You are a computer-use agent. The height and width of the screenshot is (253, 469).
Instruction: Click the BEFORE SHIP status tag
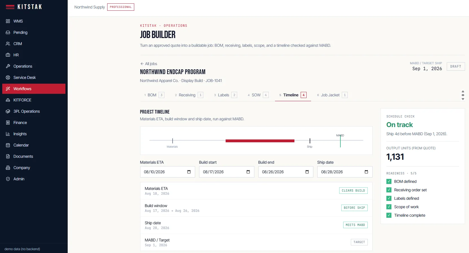coord(354,208)
